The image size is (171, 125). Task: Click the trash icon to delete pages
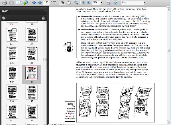(x=43, y=18)
